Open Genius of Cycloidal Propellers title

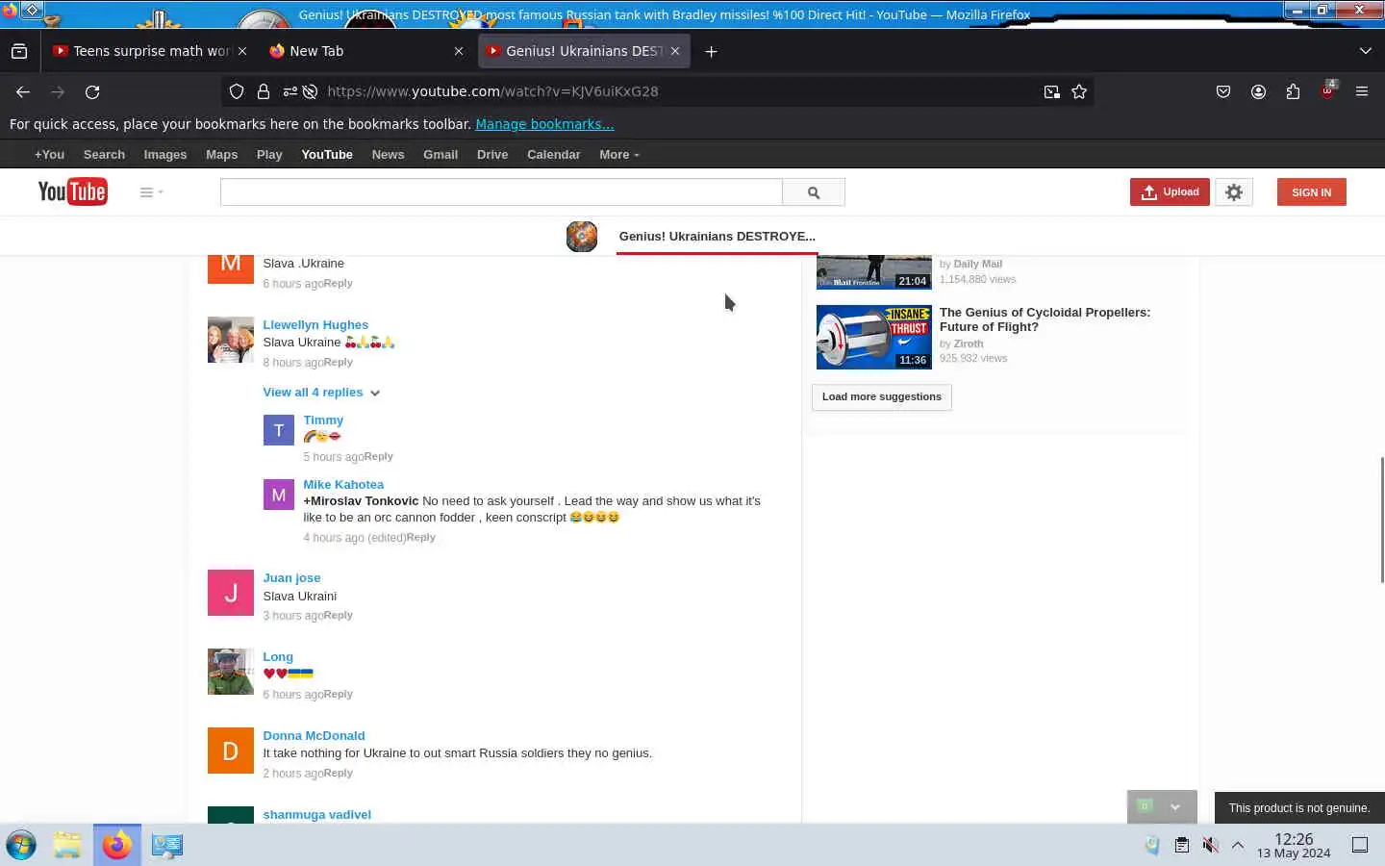(1045, 319)
